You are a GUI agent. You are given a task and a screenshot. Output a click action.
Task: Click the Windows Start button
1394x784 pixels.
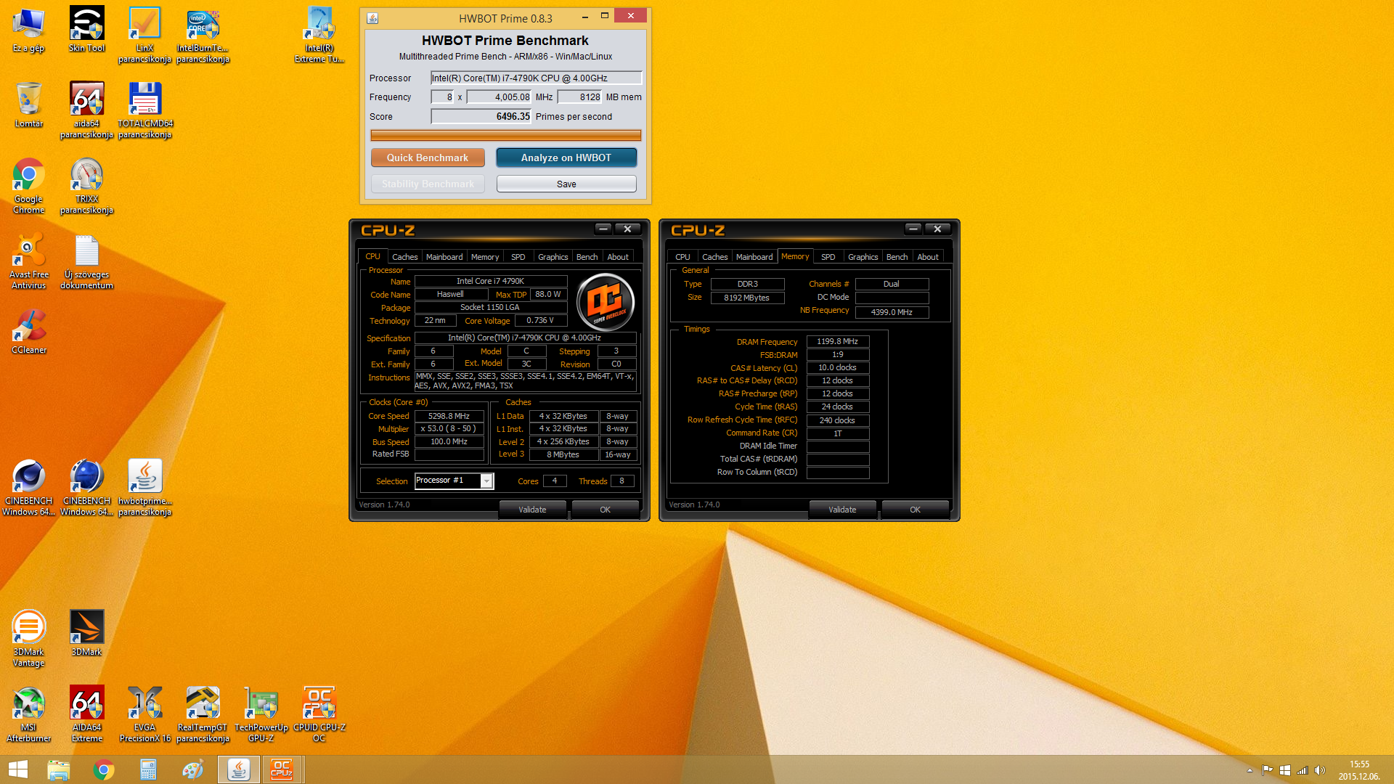pos(18,769)
